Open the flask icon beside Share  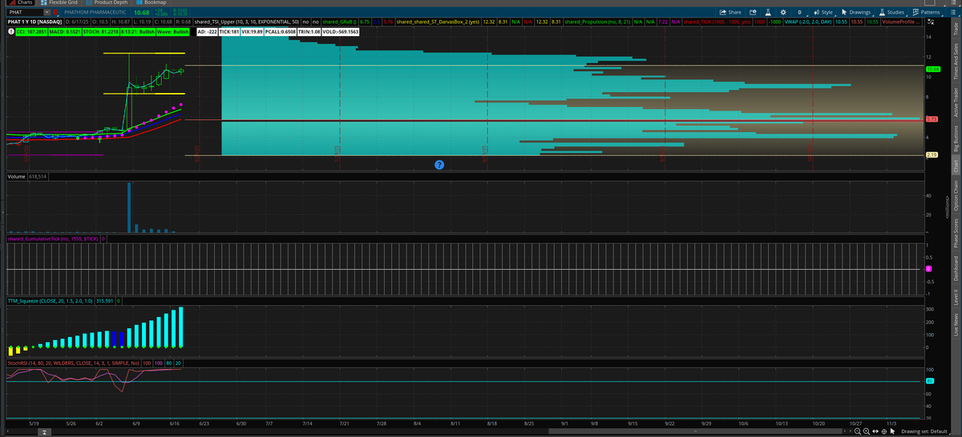(x=768, y=12)
